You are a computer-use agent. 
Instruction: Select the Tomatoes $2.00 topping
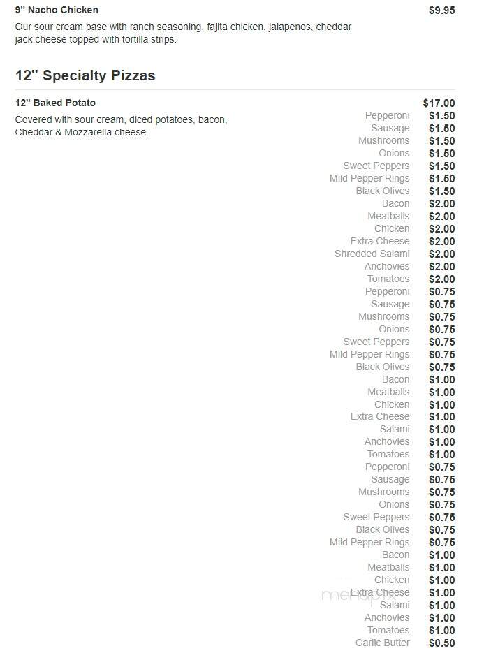pos(388,279)
